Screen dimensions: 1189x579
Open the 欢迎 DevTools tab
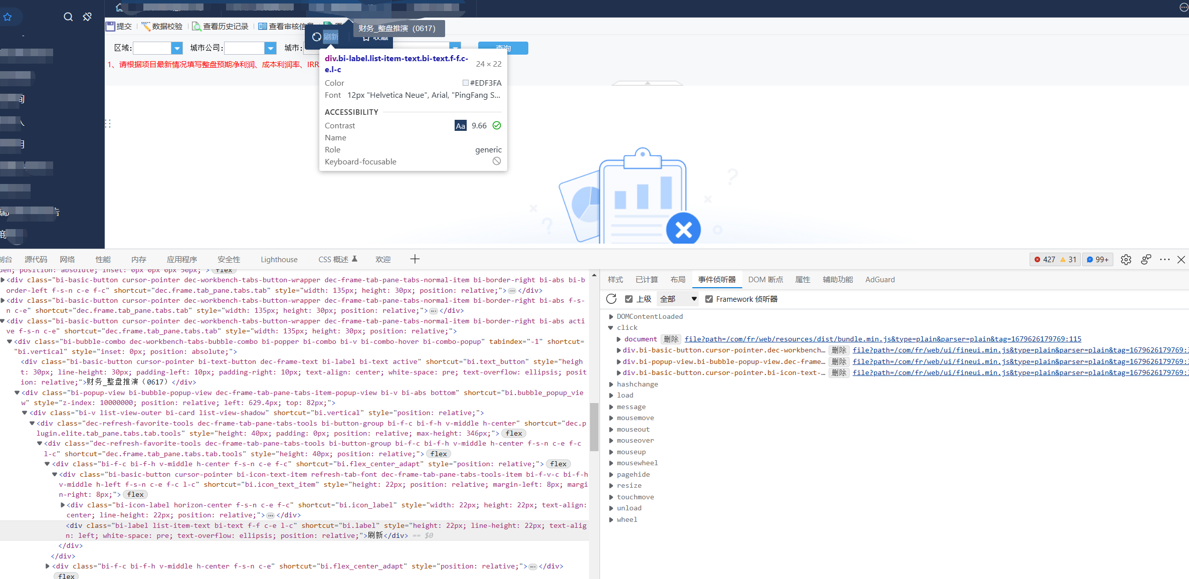click(x=383, y=259)
